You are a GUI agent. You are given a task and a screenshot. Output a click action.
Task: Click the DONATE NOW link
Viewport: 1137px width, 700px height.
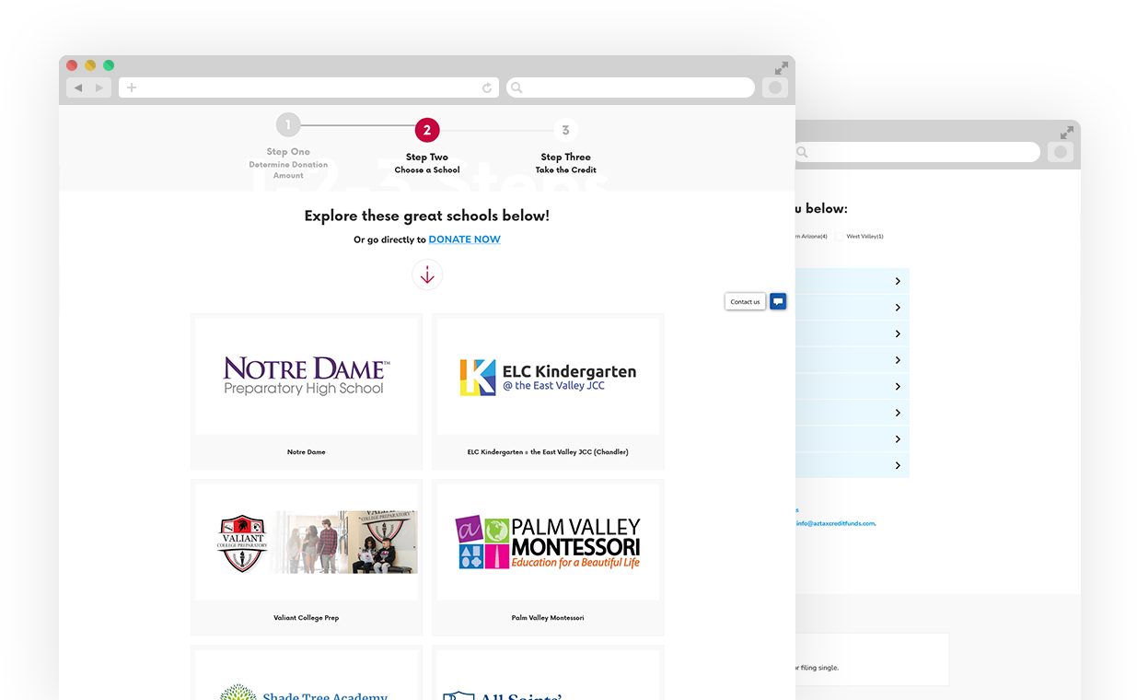point(464,239)
